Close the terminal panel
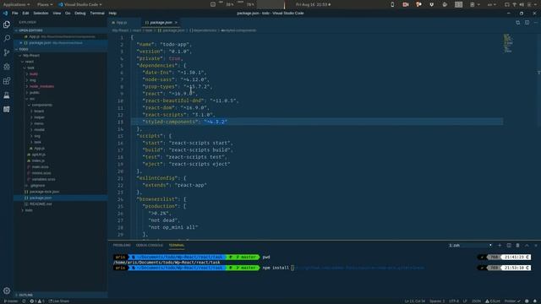This screenshot has height=304, width=541. tap(536, 246)
